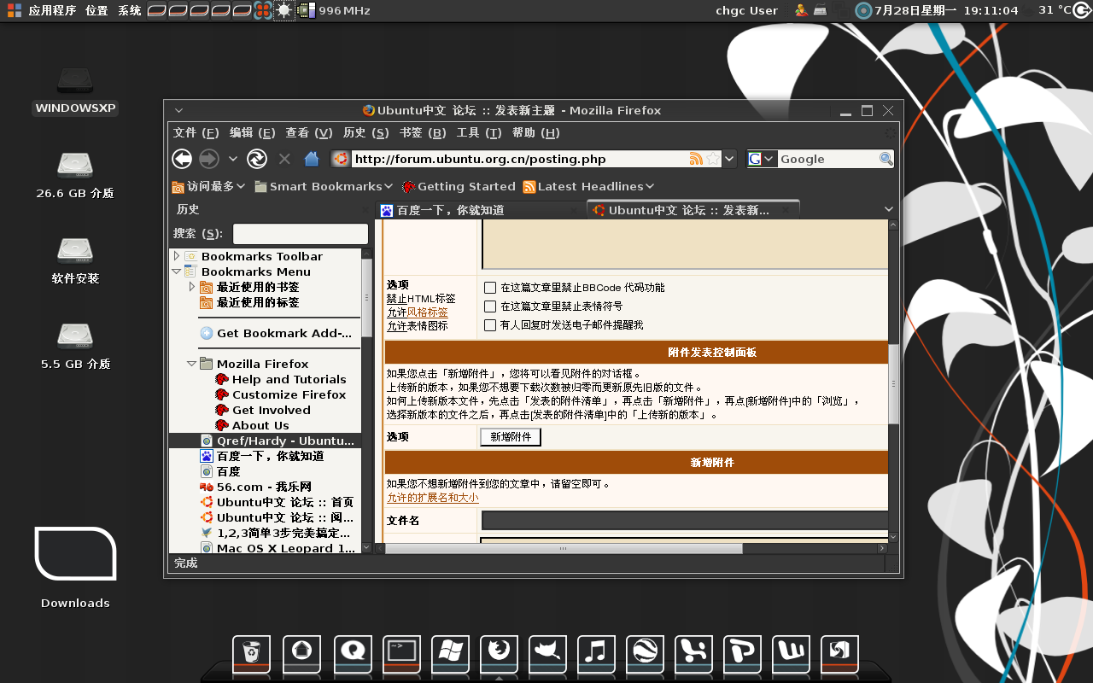1093x683 pixels.
Task: Click the search magnifier icon in search box
Action: (886, 159)
